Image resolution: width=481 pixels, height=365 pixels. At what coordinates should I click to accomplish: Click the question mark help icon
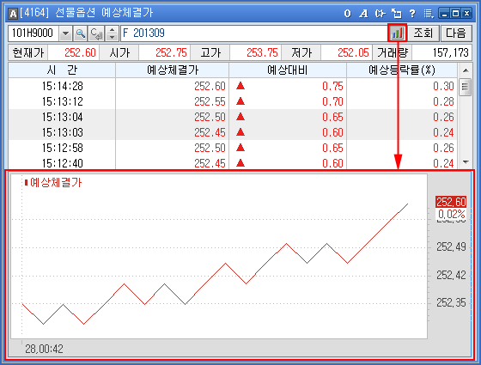(x=412, y=14)
